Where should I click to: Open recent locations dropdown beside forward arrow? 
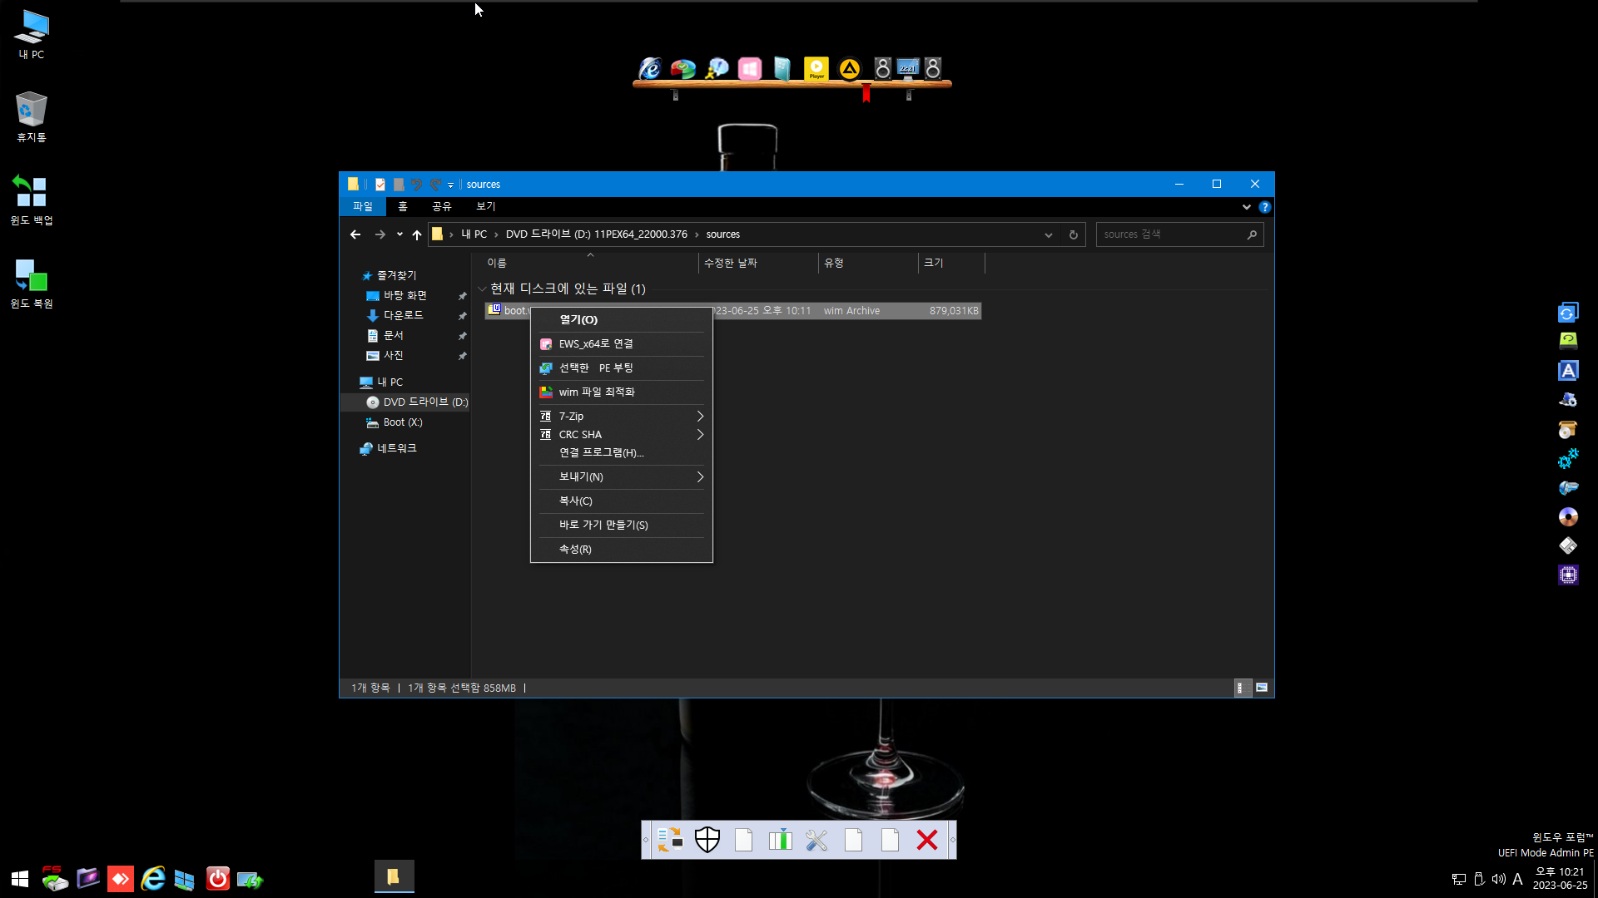point(399,234)
